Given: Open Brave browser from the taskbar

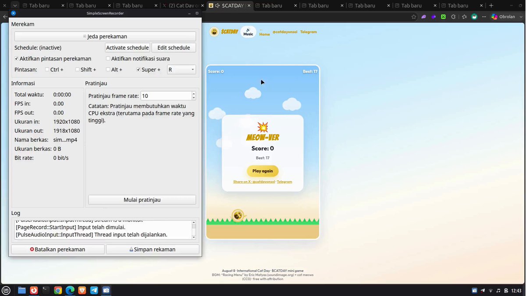Looking at the screenshot, I should [x=82, y=290].
